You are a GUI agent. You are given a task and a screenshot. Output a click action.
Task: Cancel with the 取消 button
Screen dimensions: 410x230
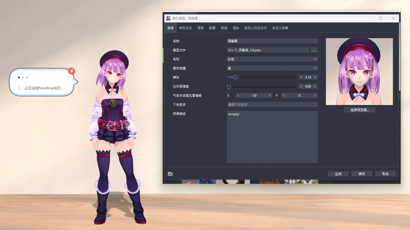click(x=385, y=174)
